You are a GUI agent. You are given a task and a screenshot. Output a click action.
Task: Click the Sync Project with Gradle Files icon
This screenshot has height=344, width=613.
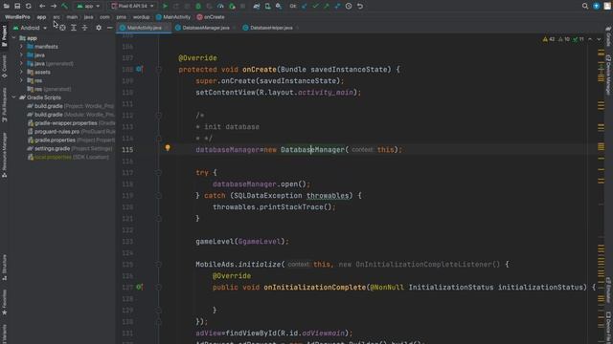click(x=257, y=7)
